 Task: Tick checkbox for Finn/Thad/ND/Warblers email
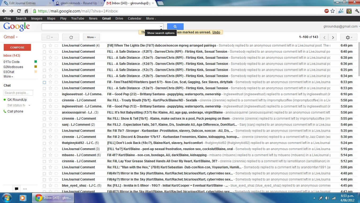[x=44, y=82]
